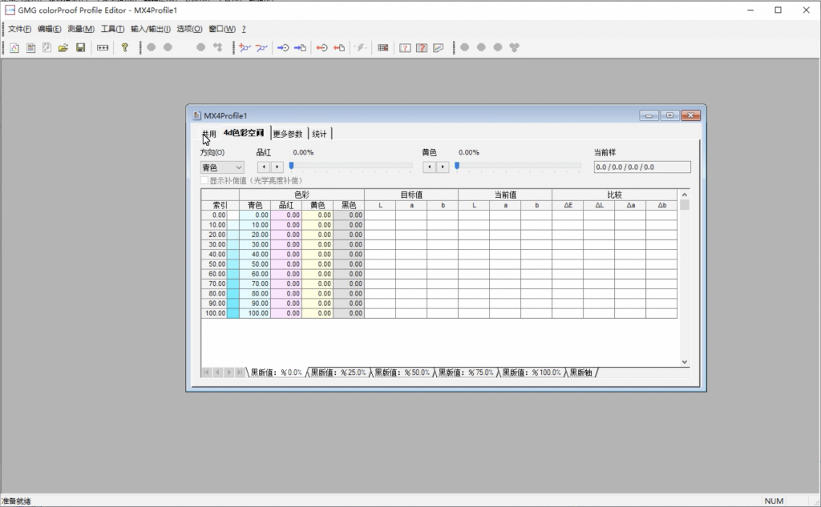Select the 4d色彩空间 tab

pos(244,133)
